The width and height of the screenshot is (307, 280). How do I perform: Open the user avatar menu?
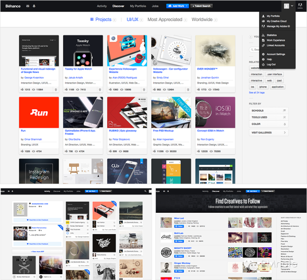click(286, 6)
